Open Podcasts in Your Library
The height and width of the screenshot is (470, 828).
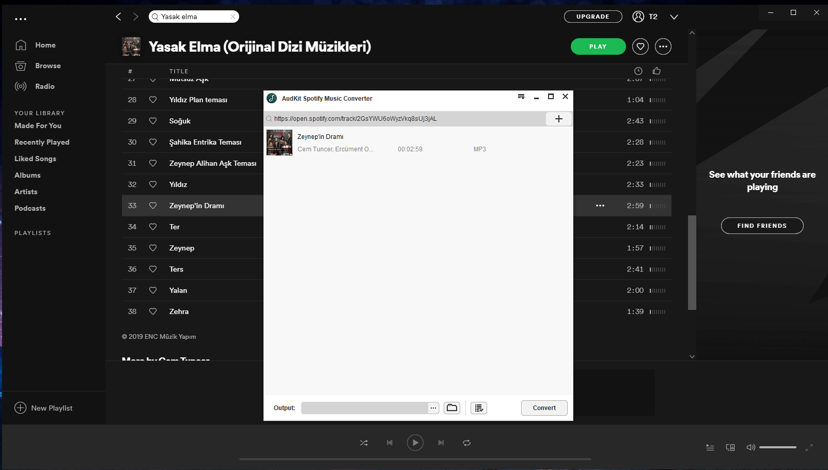[x=30, y=208]
